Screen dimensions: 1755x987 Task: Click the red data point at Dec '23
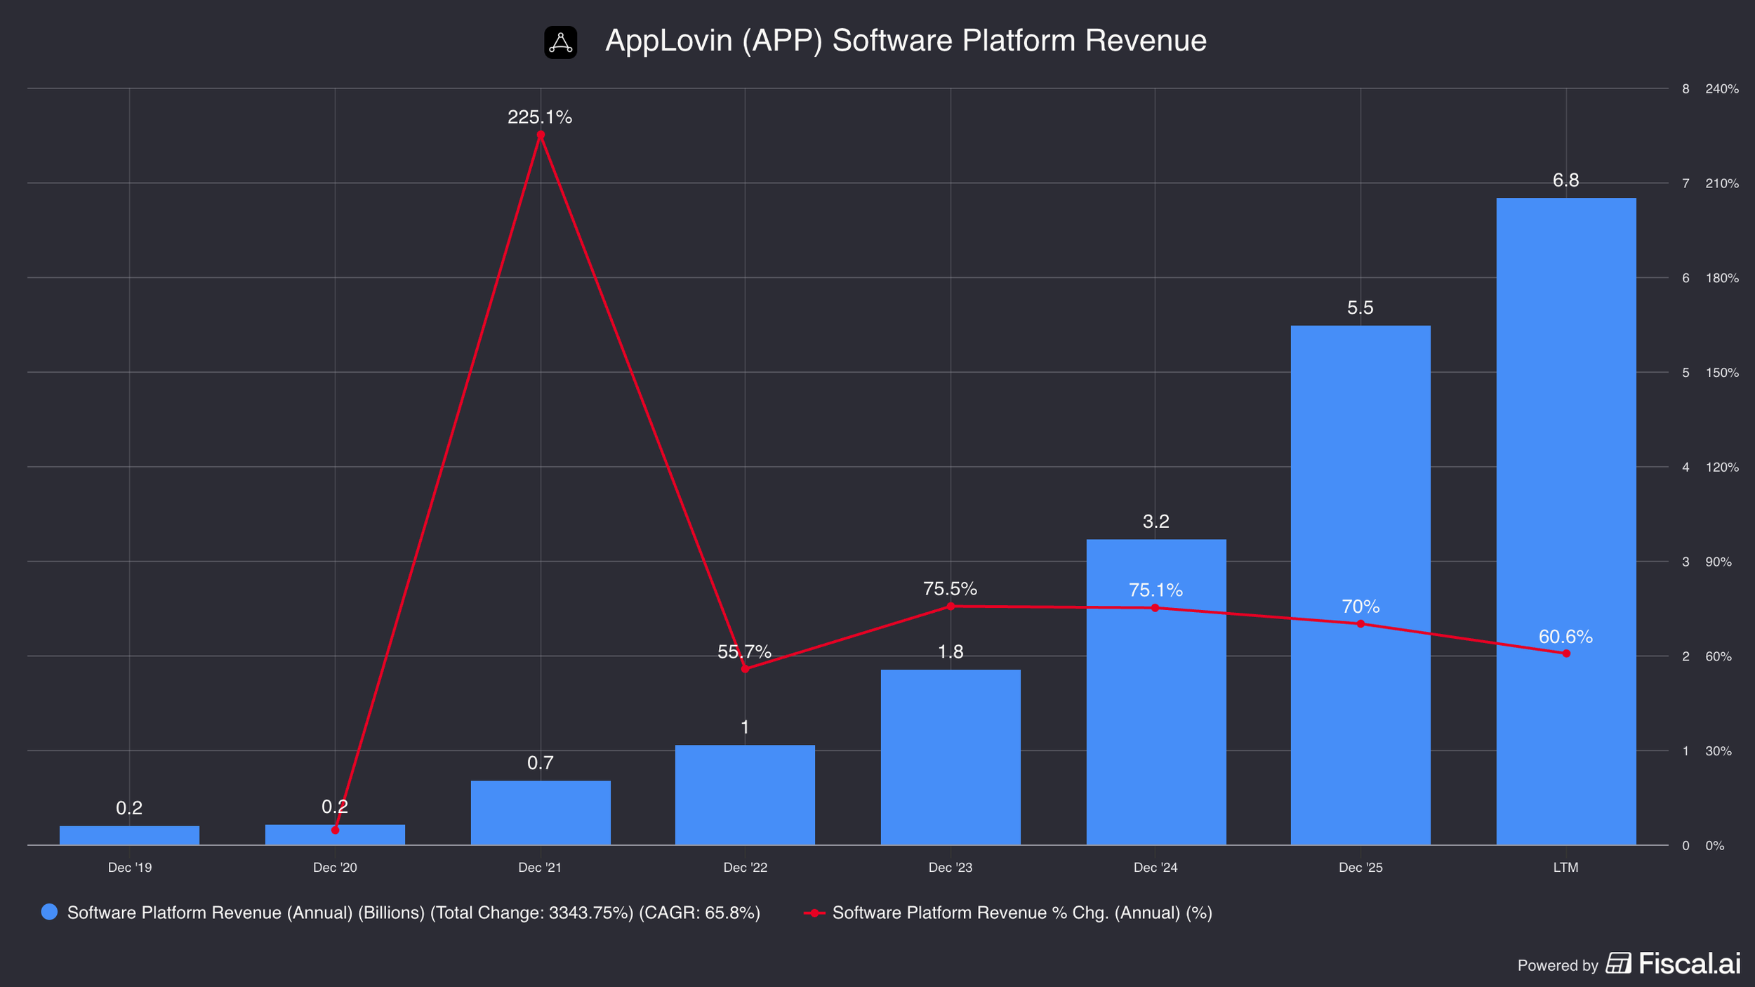click(x=951, y=607)
